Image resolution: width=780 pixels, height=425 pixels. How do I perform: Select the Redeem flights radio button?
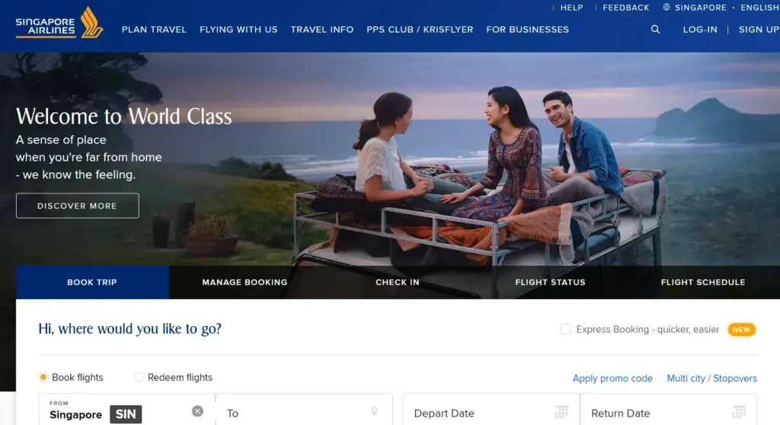tap(139, 377)
